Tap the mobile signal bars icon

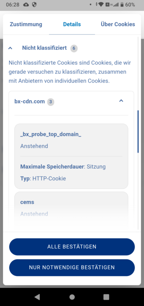[116, 5]
